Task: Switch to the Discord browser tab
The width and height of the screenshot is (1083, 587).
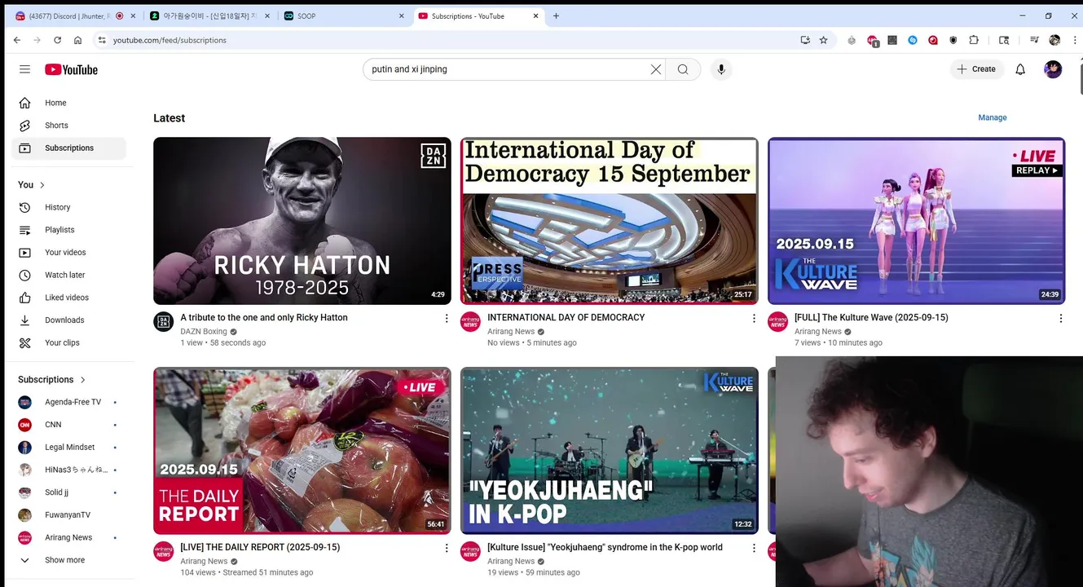Action: click(x=75, y=15)
